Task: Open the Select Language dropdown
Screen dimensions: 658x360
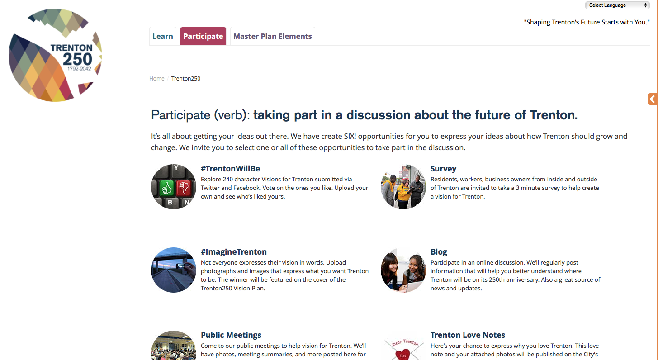Action: click(617, 5)
